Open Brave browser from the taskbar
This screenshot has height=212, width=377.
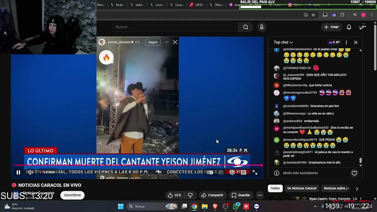pos(215,206)
